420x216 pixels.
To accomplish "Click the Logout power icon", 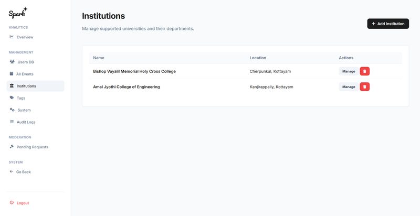I will [12, 203].
